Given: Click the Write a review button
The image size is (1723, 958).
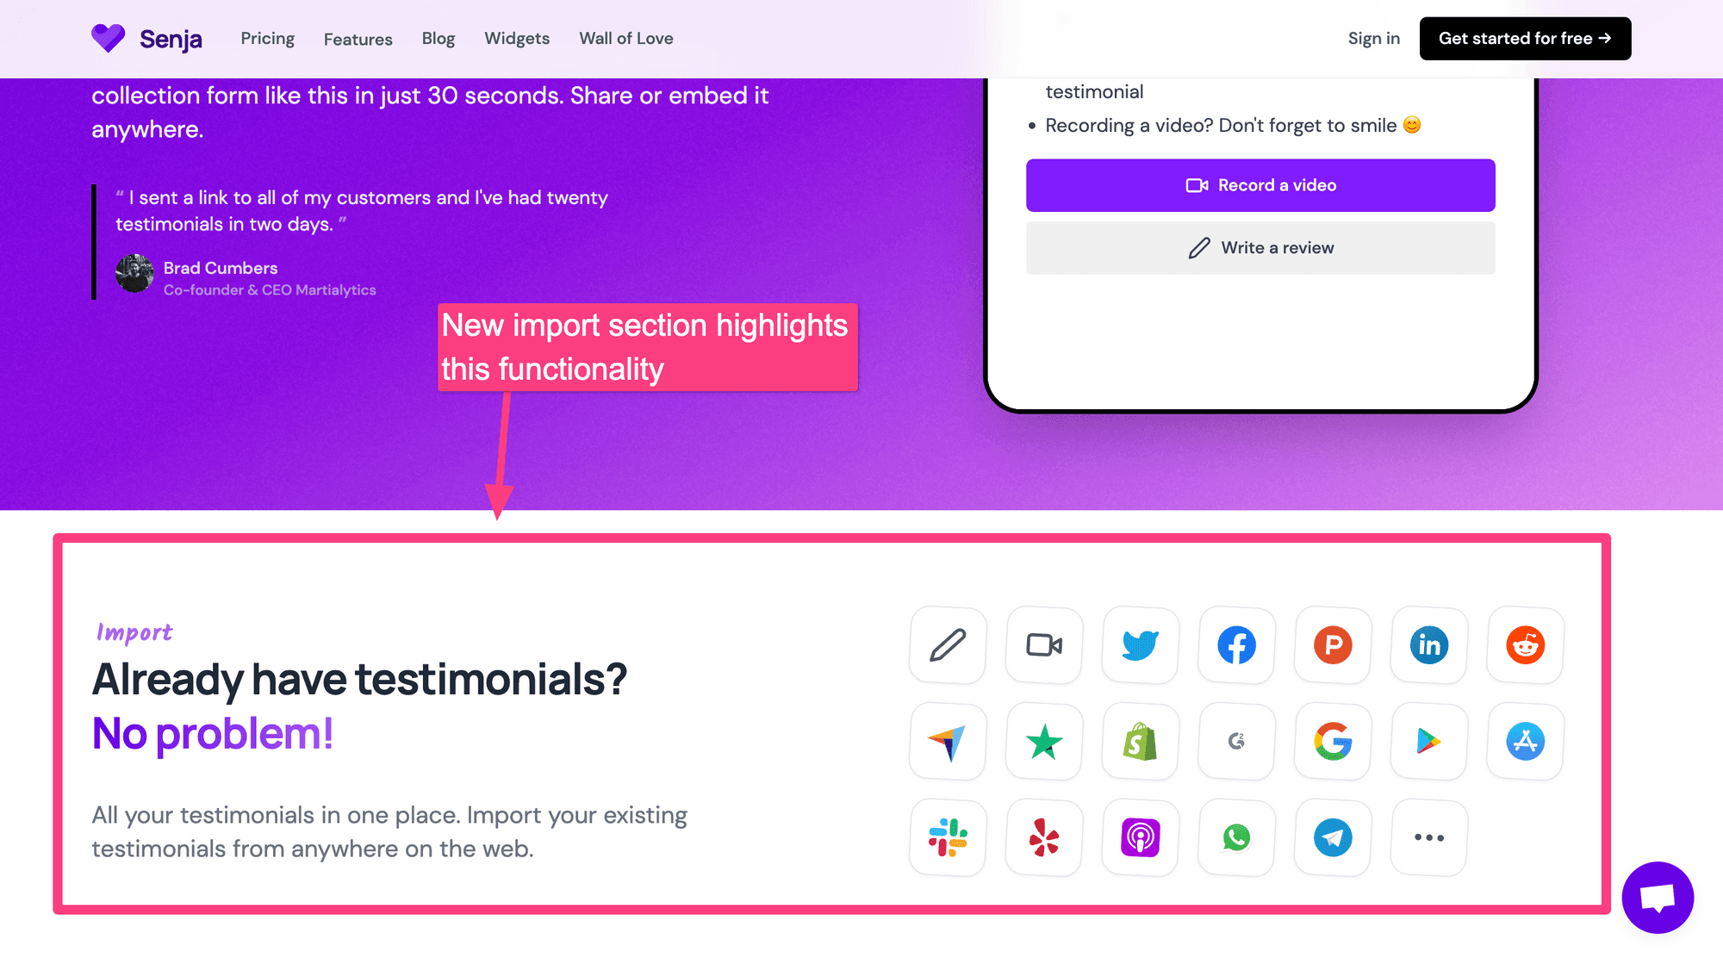Looking at the screenshot, I should pos(1260,248).
